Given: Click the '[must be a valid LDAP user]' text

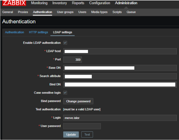Looking at the screenshot, I should click(x=82, y=109).
